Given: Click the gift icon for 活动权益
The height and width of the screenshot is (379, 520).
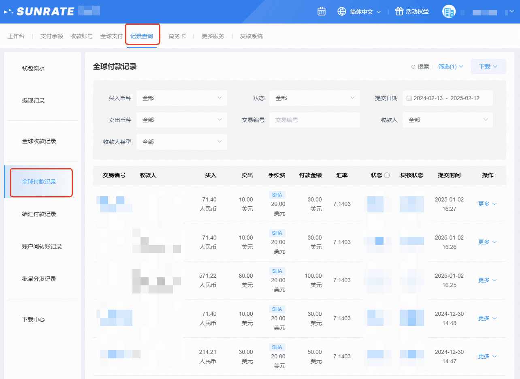Looking at the screenshot, I should tap(399, 11).
